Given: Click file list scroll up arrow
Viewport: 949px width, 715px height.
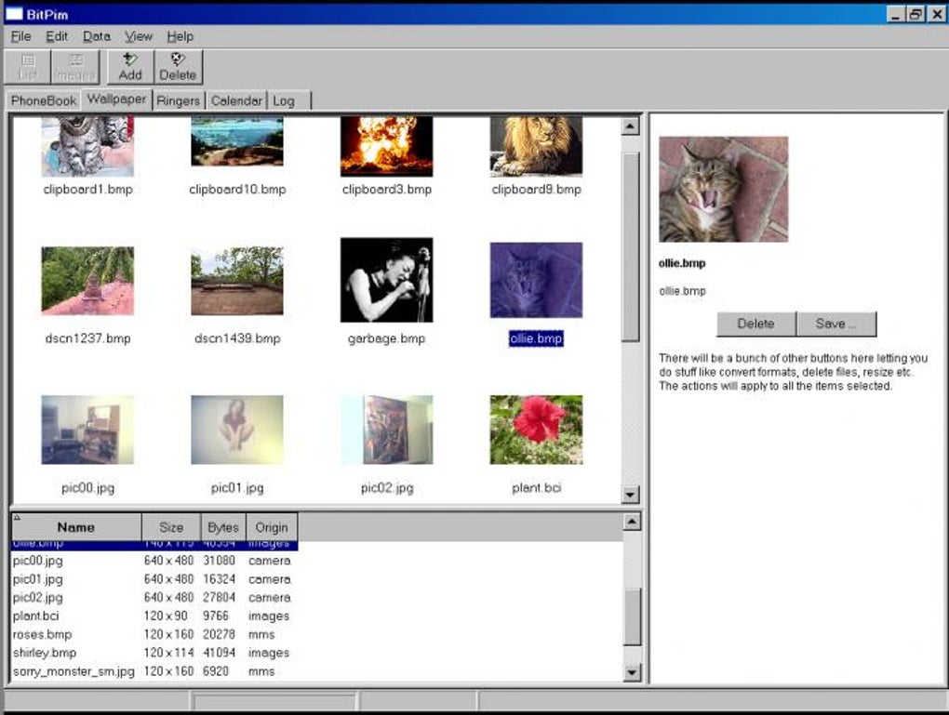Looking at the screenshot, I should [632, 522].
